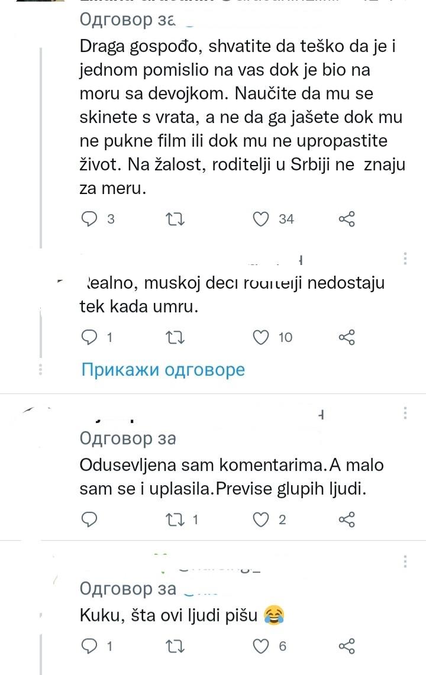Viewport: 426px width, 675px height.
Task: Retweet the first comment
Action: (x=174, y=219)
